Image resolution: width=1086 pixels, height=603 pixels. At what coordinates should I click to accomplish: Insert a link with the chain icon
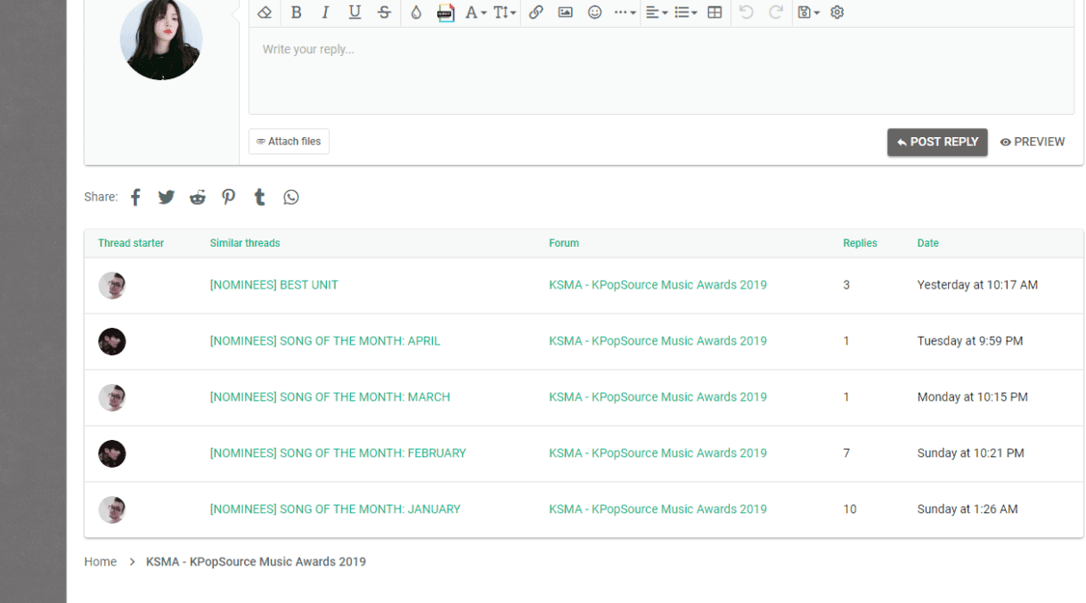coord(535,12)
